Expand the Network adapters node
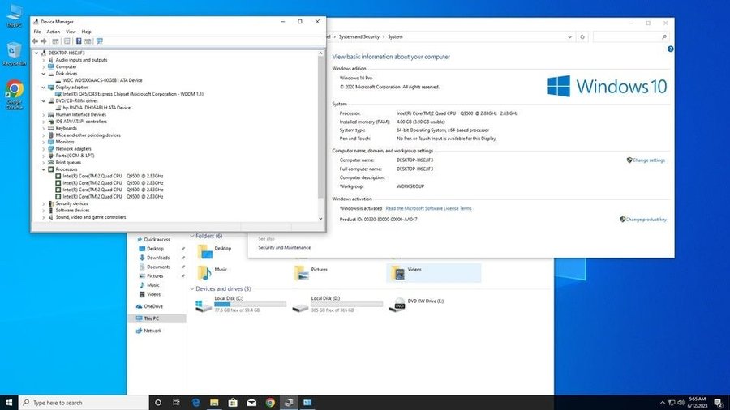Image resolution: width=730 pixels, height=410 pixels. click(x=43, y=149)
